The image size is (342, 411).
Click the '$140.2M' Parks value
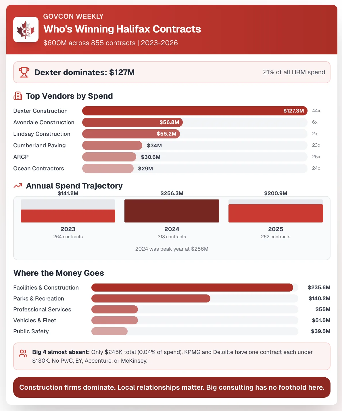coord(320,298)
